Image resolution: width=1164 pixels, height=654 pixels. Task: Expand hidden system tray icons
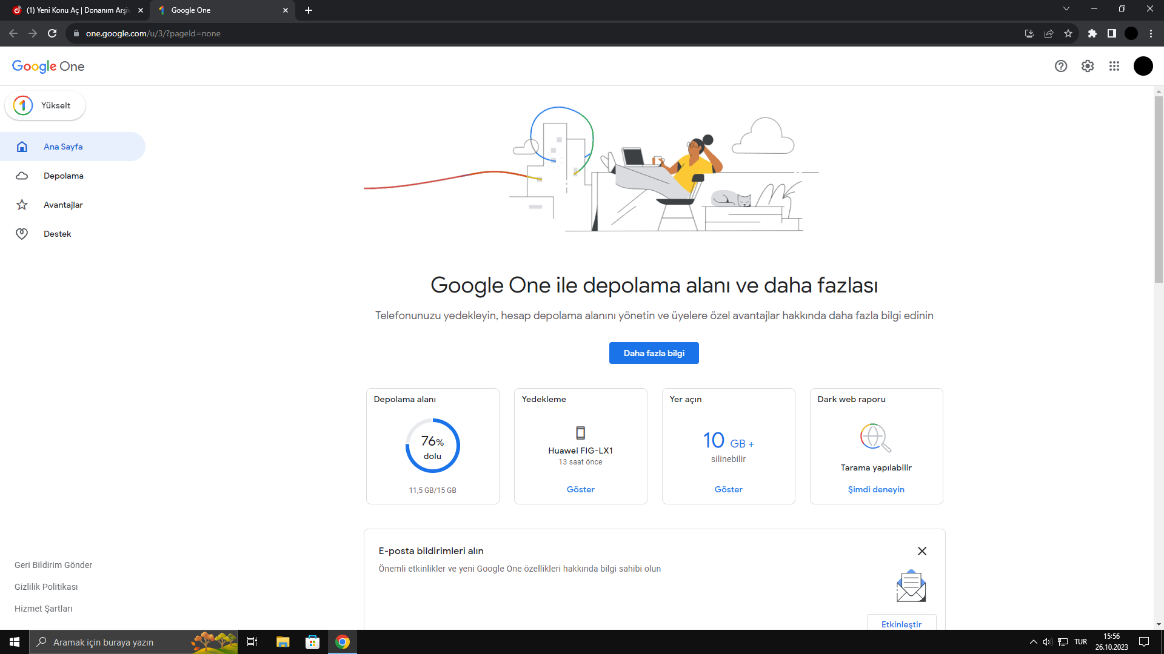[1033, 642]
